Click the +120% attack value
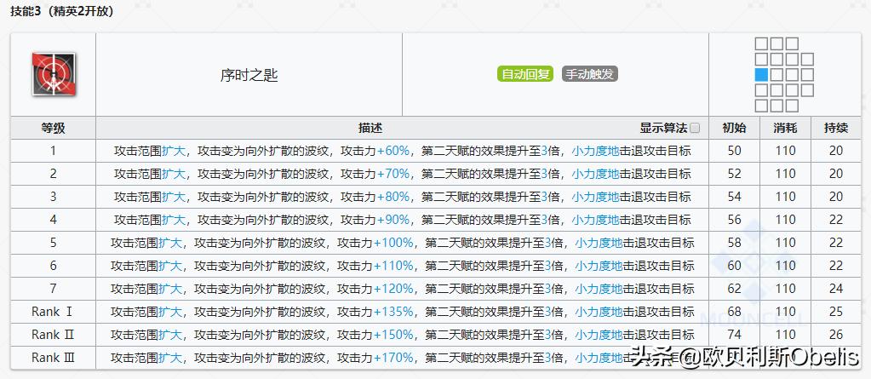Screen dimensions: 871x379 click(x=393, y=289)
